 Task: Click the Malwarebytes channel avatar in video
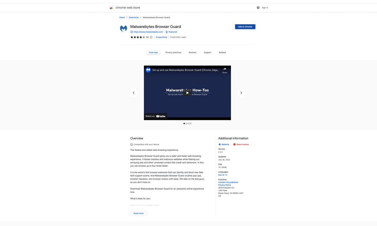pos(148,70)
